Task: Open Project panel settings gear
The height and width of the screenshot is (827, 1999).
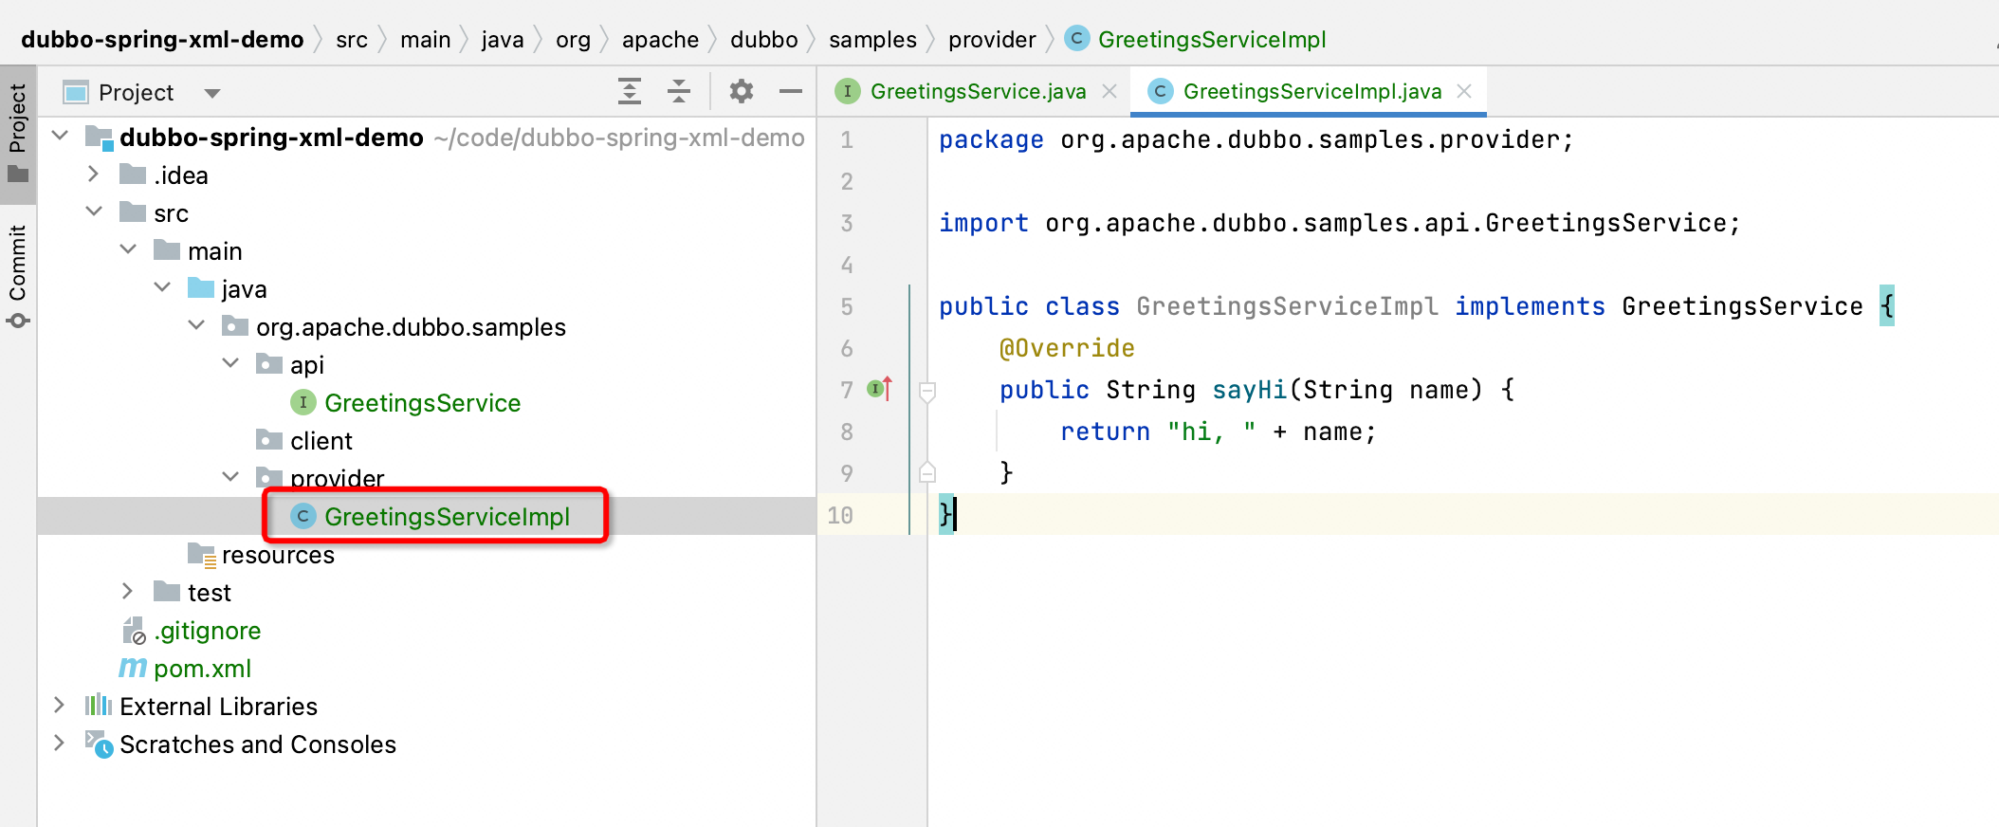Action: click(741, 91)
